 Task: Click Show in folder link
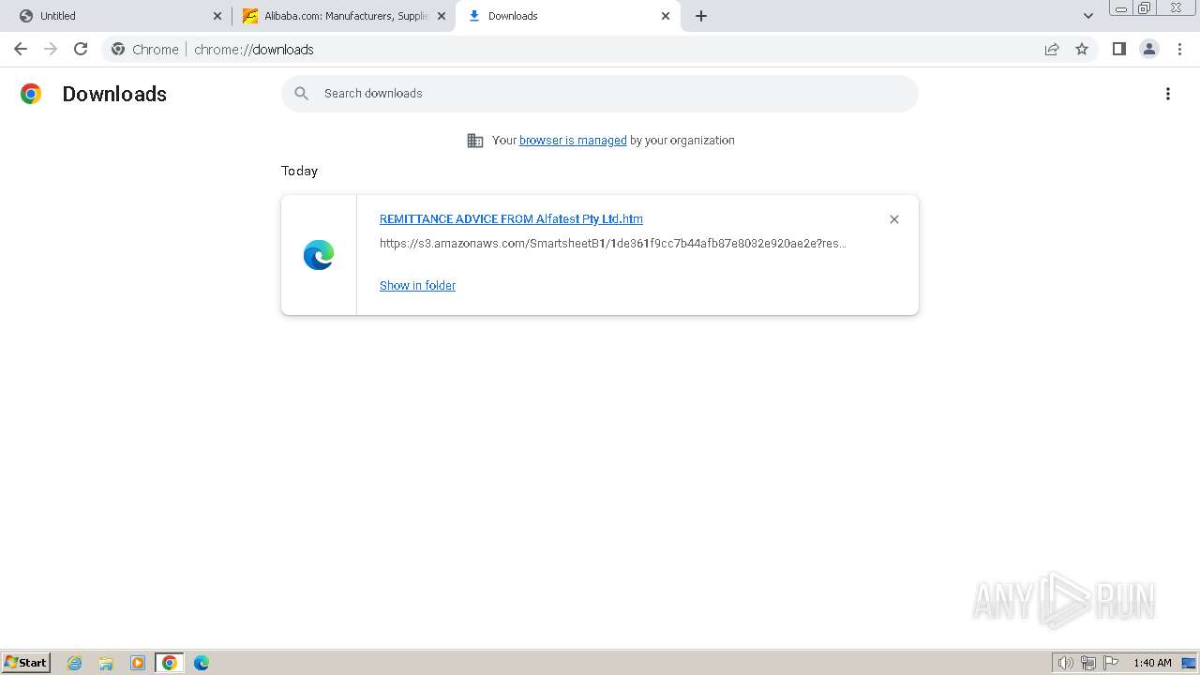tap(417, 286)
